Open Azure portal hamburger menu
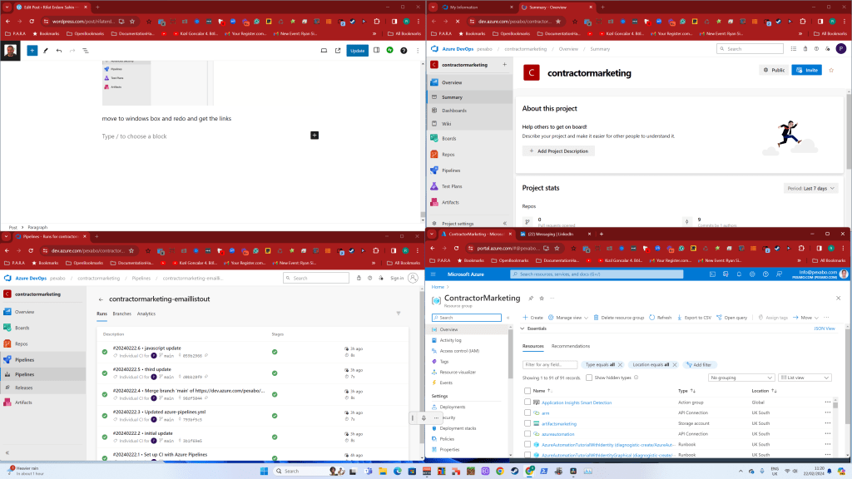Image resolution: width=852 pixels, height=479 pixels. point(433,274)
